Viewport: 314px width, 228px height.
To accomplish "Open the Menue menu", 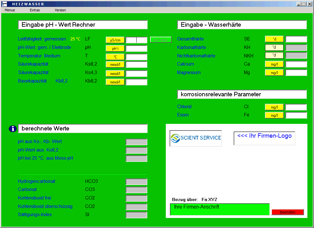I will [10, 10].
